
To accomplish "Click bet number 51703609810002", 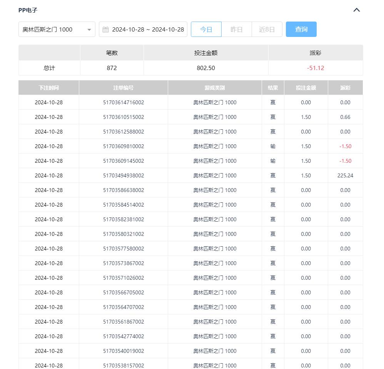I will click(123, 146).
